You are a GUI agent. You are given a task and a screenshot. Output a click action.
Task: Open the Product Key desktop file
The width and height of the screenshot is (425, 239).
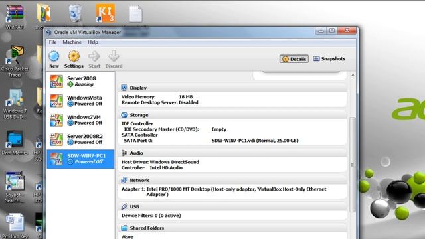[15, 226]
